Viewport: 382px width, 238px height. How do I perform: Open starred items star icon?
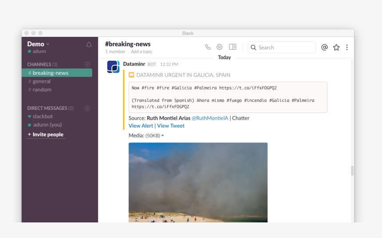[x=336, y=47]
